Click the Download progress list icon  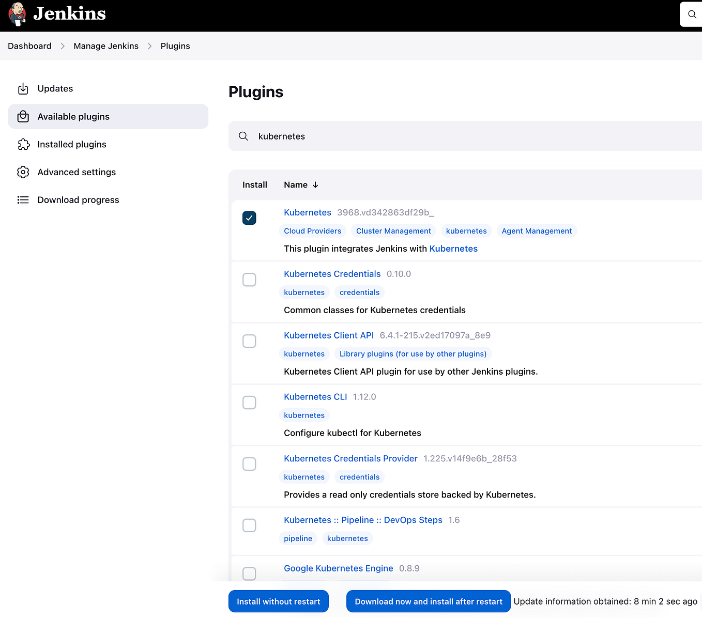pyautogui.click(x=23, y=199)
